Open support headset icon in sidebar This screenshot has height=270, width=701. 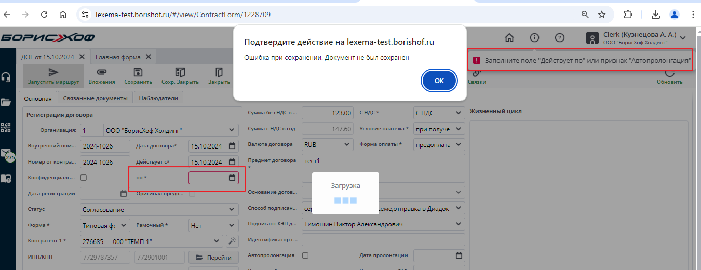(x=6, y=77)
